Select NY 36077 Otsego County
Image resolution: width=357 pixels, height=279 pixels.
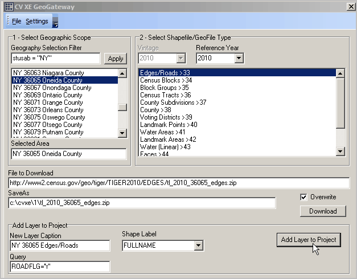point(65,125)
